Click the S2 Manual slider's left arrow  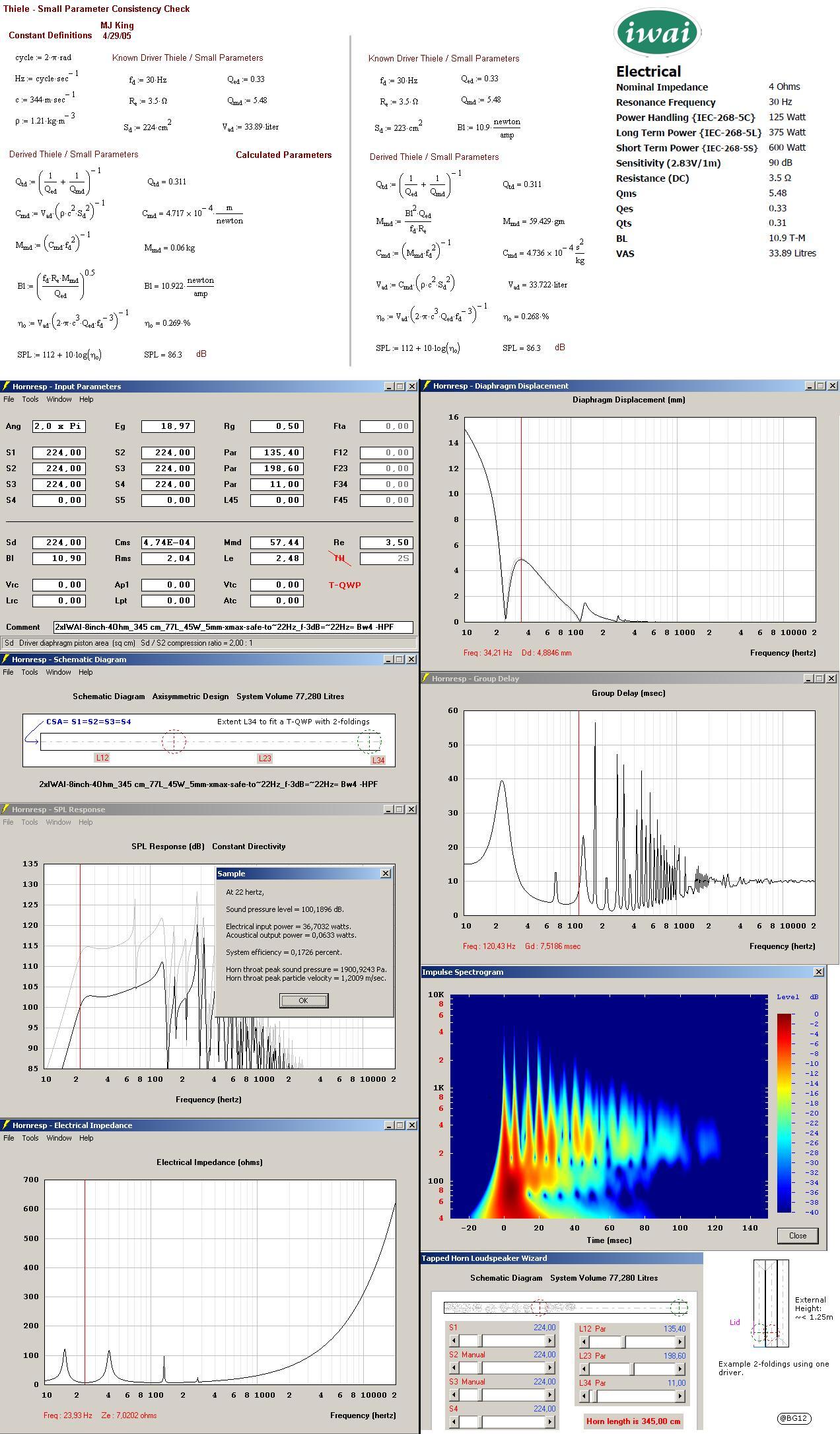tap(454, 1368)
